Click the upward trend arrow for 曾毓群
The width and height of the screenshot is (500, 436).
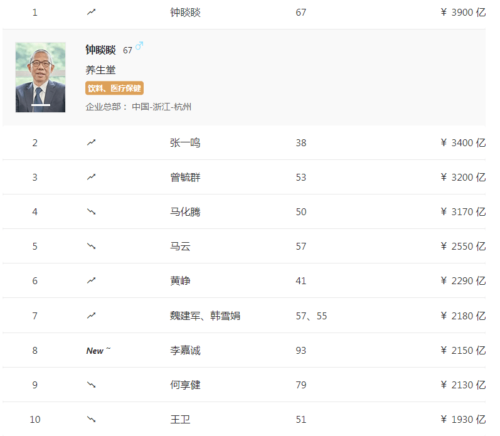point(92,177)
